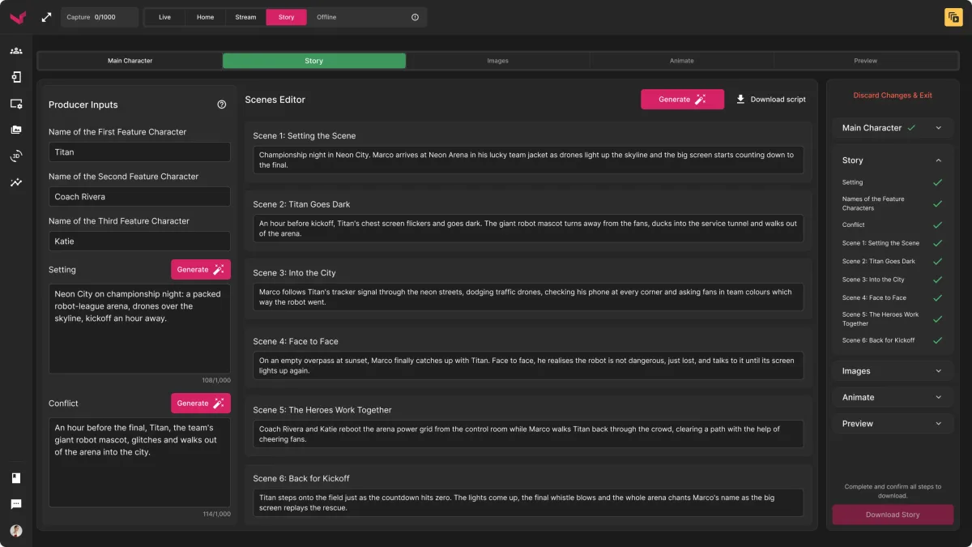
Task: Go to the Main Character step tab
Action: (x=130, y=61)
